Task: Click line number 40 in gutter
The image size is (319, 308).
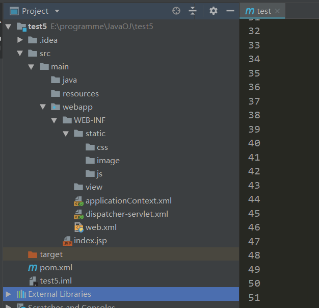Action: pos(254,143)
